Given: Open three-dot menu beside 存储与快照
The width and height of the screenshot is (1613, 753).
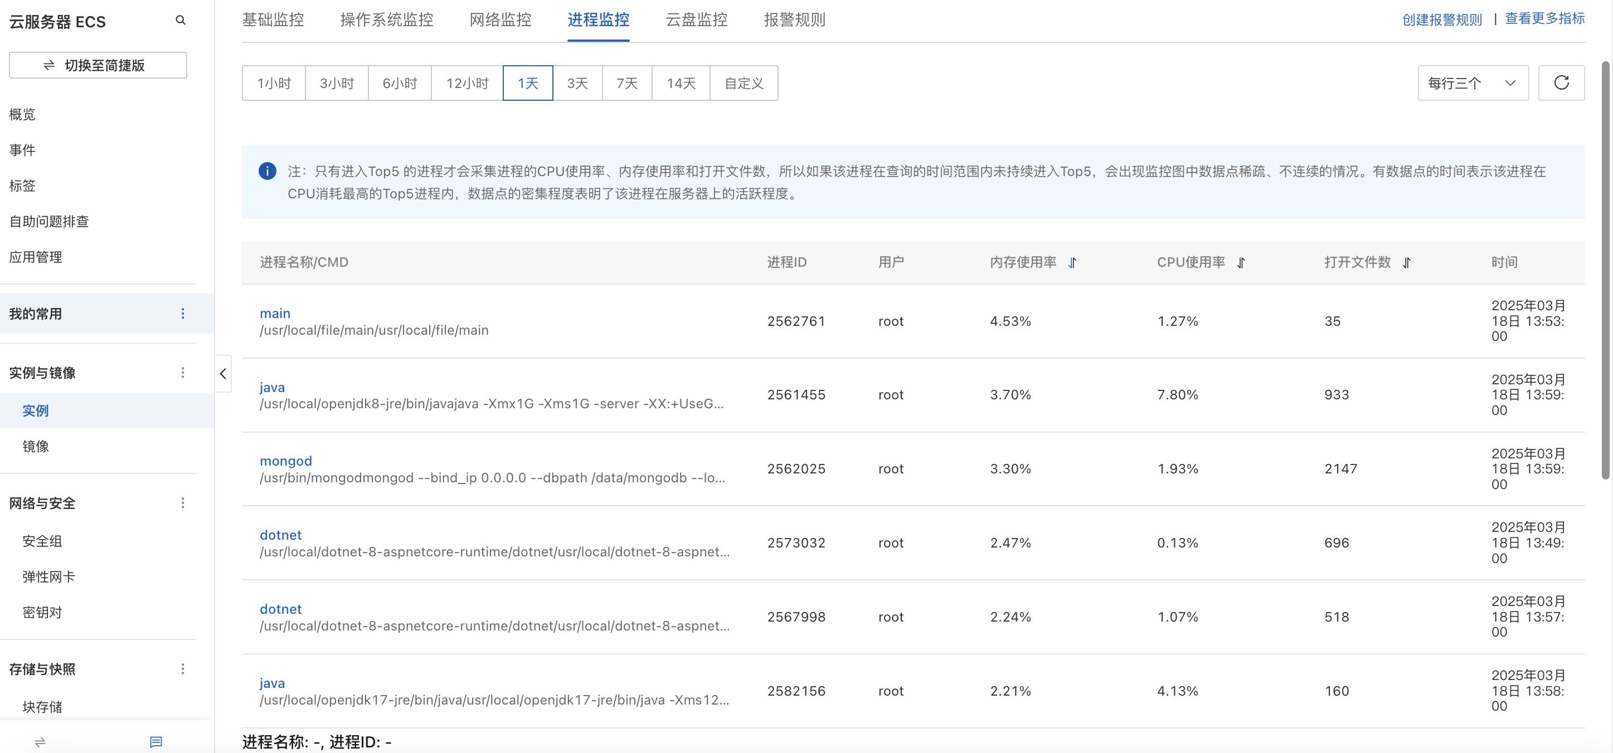Looking at the screenshot, I should click(182, 668).
